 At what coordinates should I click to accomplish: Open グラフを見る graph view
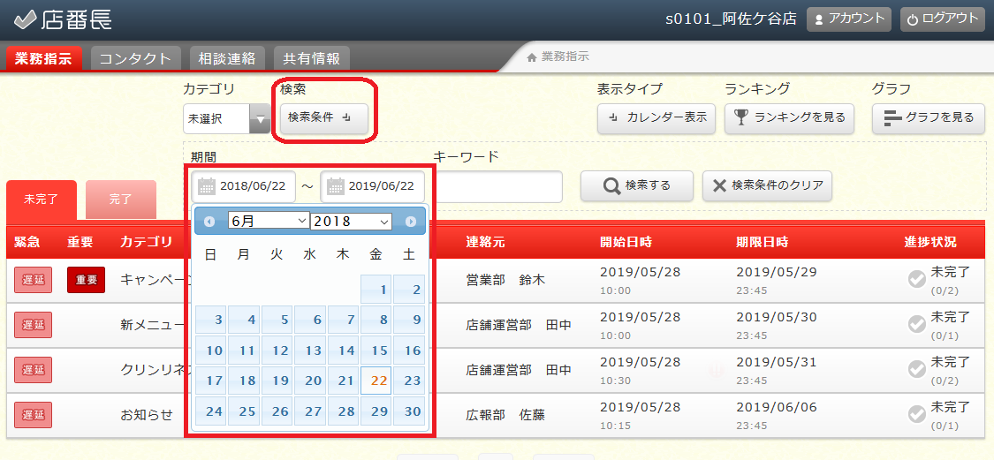tap(929, 117)
